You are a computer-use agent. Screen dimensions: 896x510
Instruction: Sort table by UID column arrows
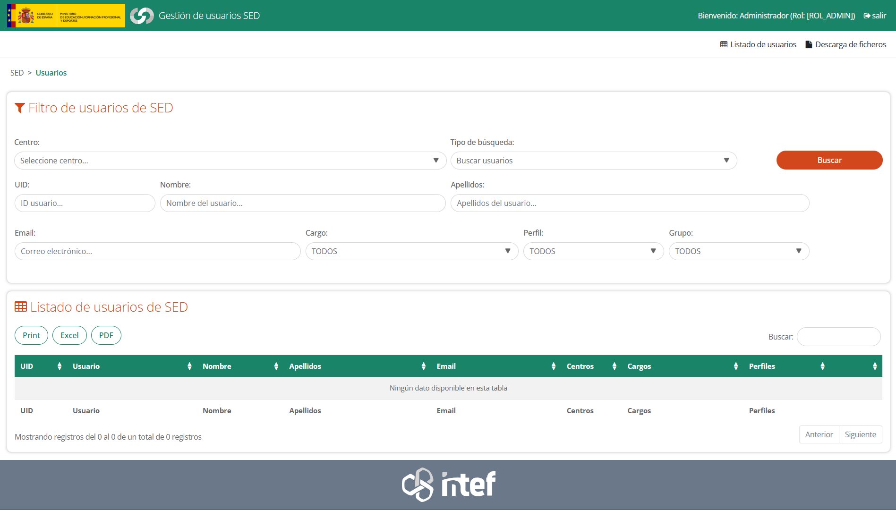[60, 366]
